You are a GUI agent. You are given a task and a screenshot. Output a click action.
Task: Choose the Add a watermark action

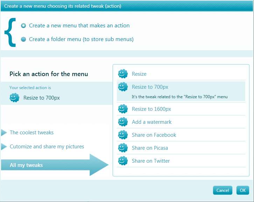click(x=181, y=122)
